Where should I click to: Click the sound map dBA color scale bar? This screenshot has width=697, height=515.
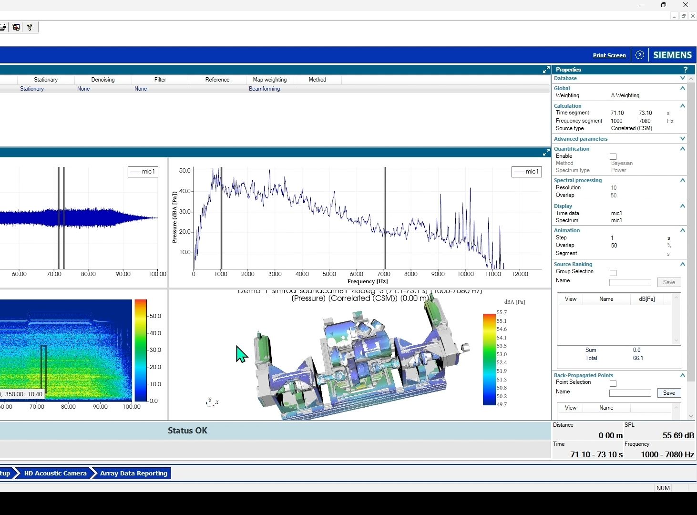[489, 359]
